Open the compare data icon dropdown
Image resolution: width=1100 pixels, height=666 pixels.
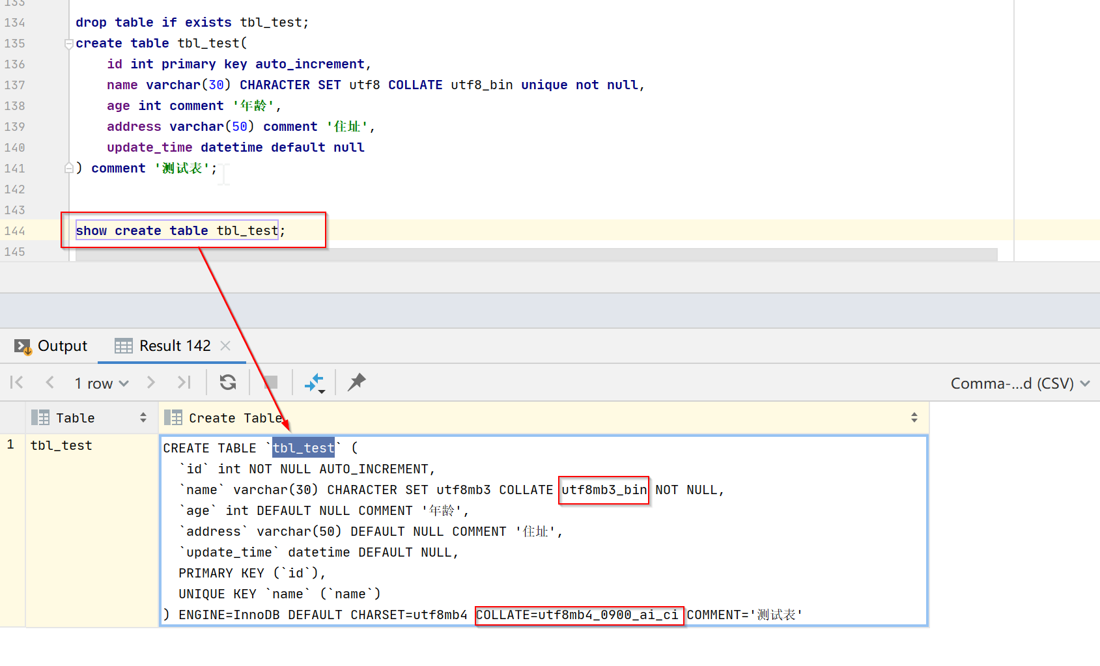click(x=315, y=383)
